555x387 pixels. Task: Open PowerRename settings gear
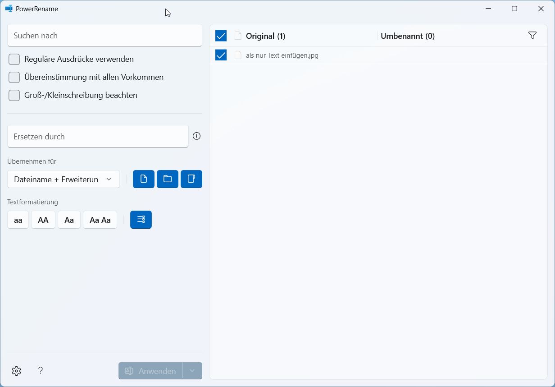(x=17, y=371)
